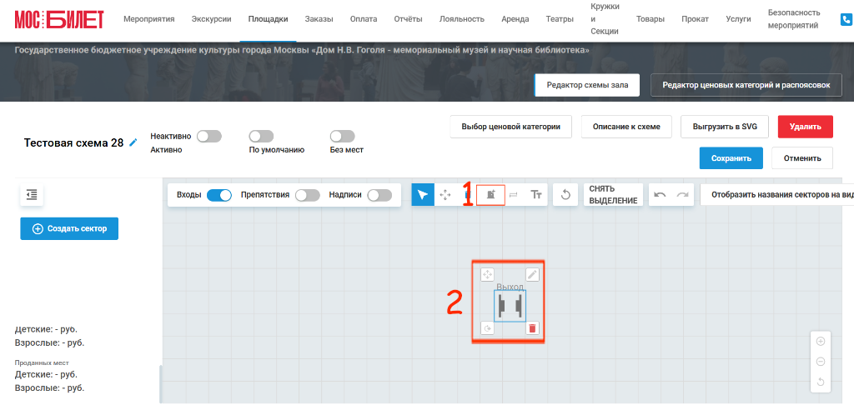854x405 pixels.
Task: Zoom in on the scheme canvas
Action: coord(821,342)
